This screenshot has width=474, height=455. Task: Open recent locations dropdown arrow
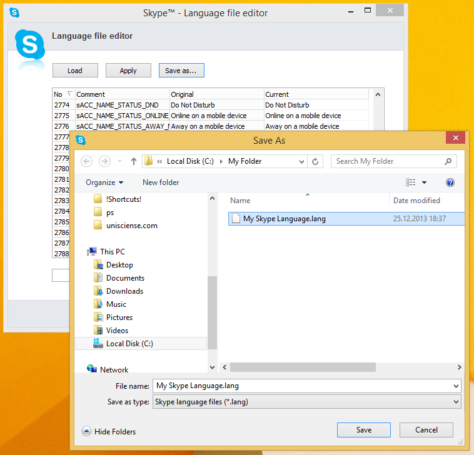tap(119, 161)
